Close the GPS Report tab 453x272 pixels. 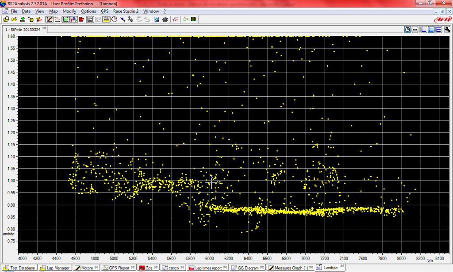pos(133,267)
